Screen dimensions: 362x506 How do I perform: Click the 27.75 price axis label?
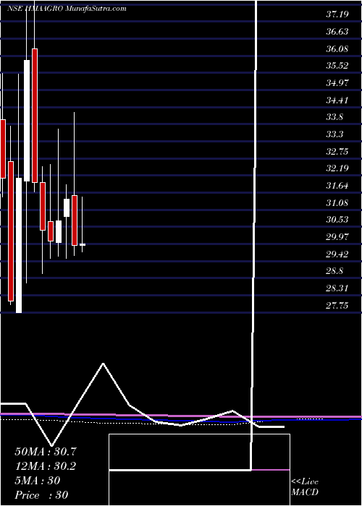(337, 305)
